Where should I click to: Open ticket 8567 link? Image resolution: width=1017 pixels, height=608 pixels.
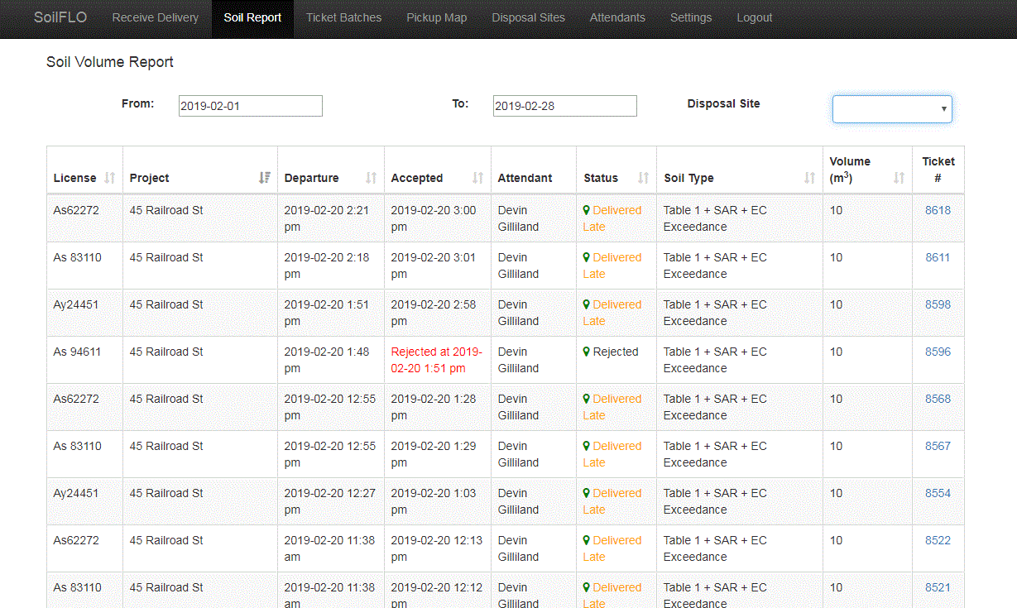pyautogui.click(x=938, y=446)
